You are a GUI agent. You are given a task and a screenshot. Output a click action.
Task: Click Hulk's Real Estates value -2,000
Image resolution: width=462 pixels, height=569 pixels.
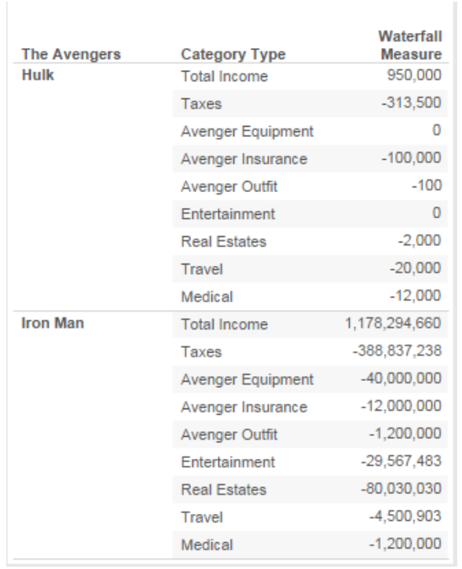pyautogui.click(x=420, y=241)
